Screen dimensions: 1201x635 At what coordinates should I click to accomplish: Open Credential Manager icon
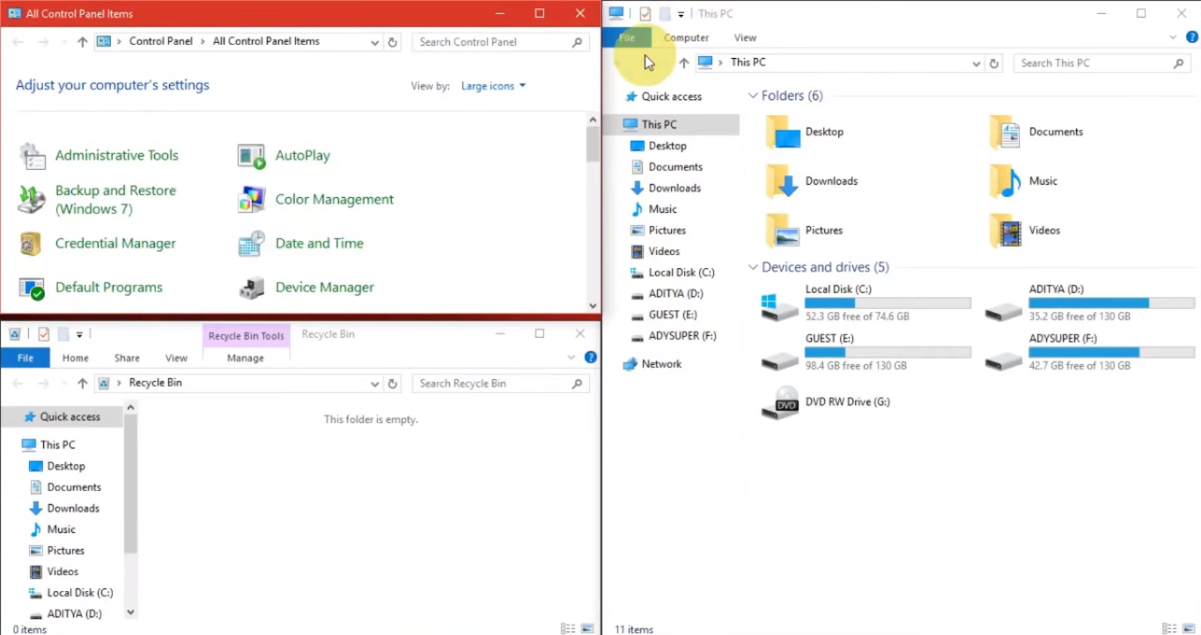(x=33, y=244)
